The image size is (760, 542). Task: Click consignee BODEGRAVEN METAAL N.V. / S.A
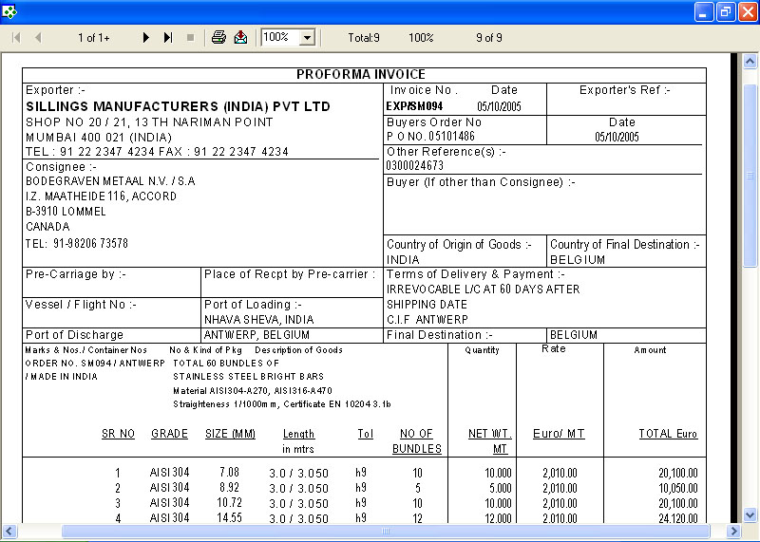110,181
